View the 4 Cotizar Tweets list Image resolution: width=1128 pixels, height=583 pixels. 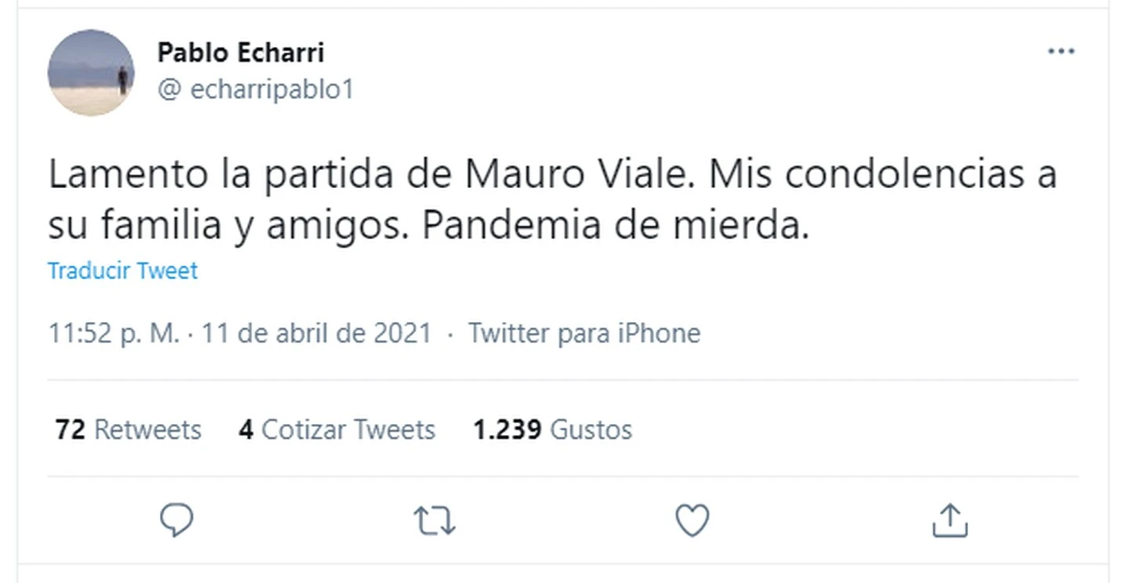tap(337, 429)
